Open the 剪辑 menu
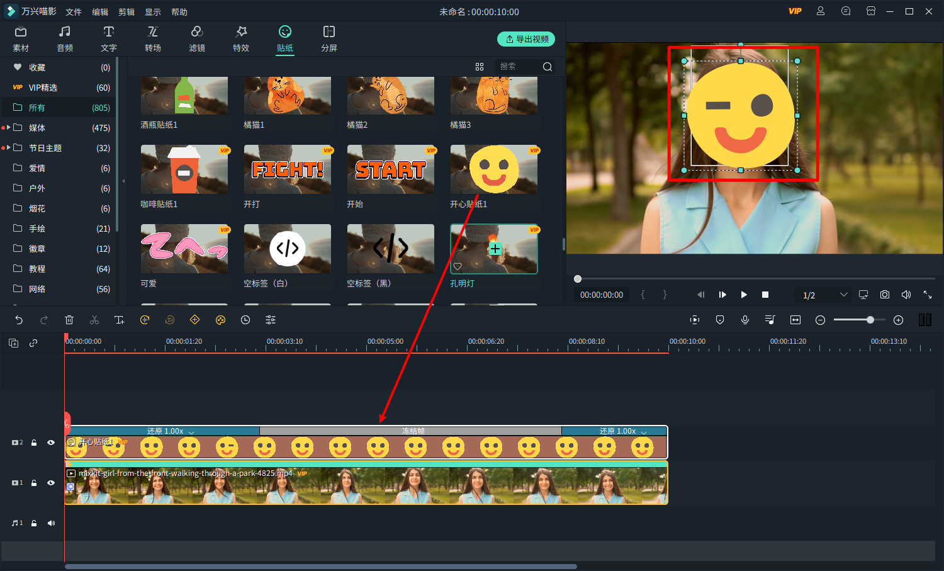This screenshot has width=944, height=571. (x=126, y=12)
